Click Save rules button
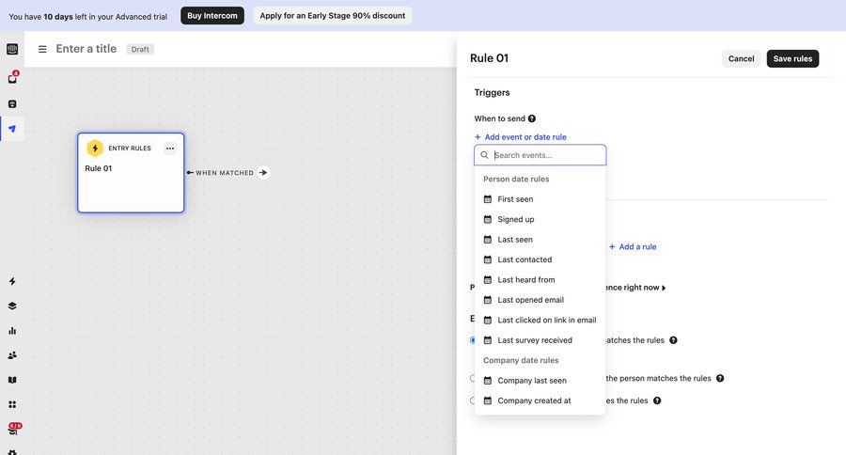 [x=792, y=59]
